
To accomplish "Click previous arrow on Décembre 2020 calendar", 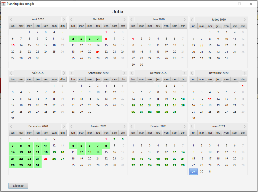I will [11, 126].
